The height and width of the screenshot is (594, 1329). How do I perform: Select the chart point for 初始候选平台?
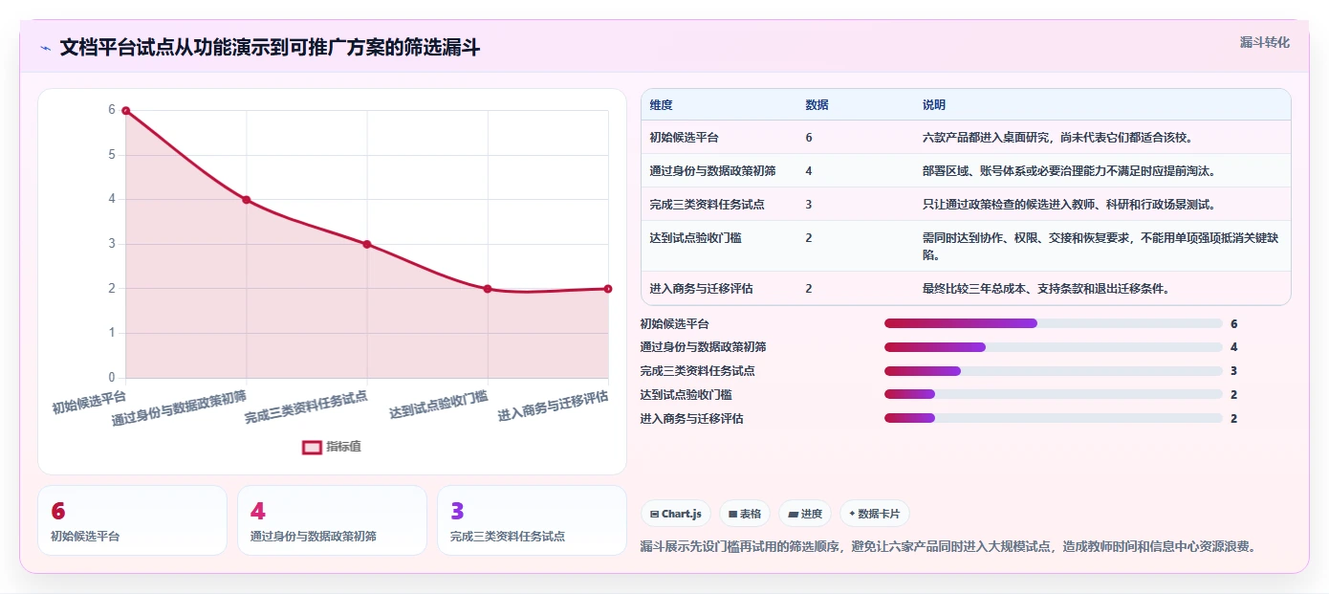(x=125, y=111)
